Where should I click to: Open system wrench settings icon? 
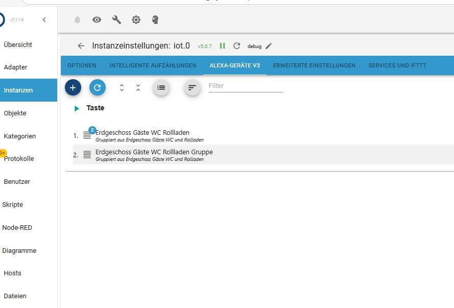coord(116,20)
